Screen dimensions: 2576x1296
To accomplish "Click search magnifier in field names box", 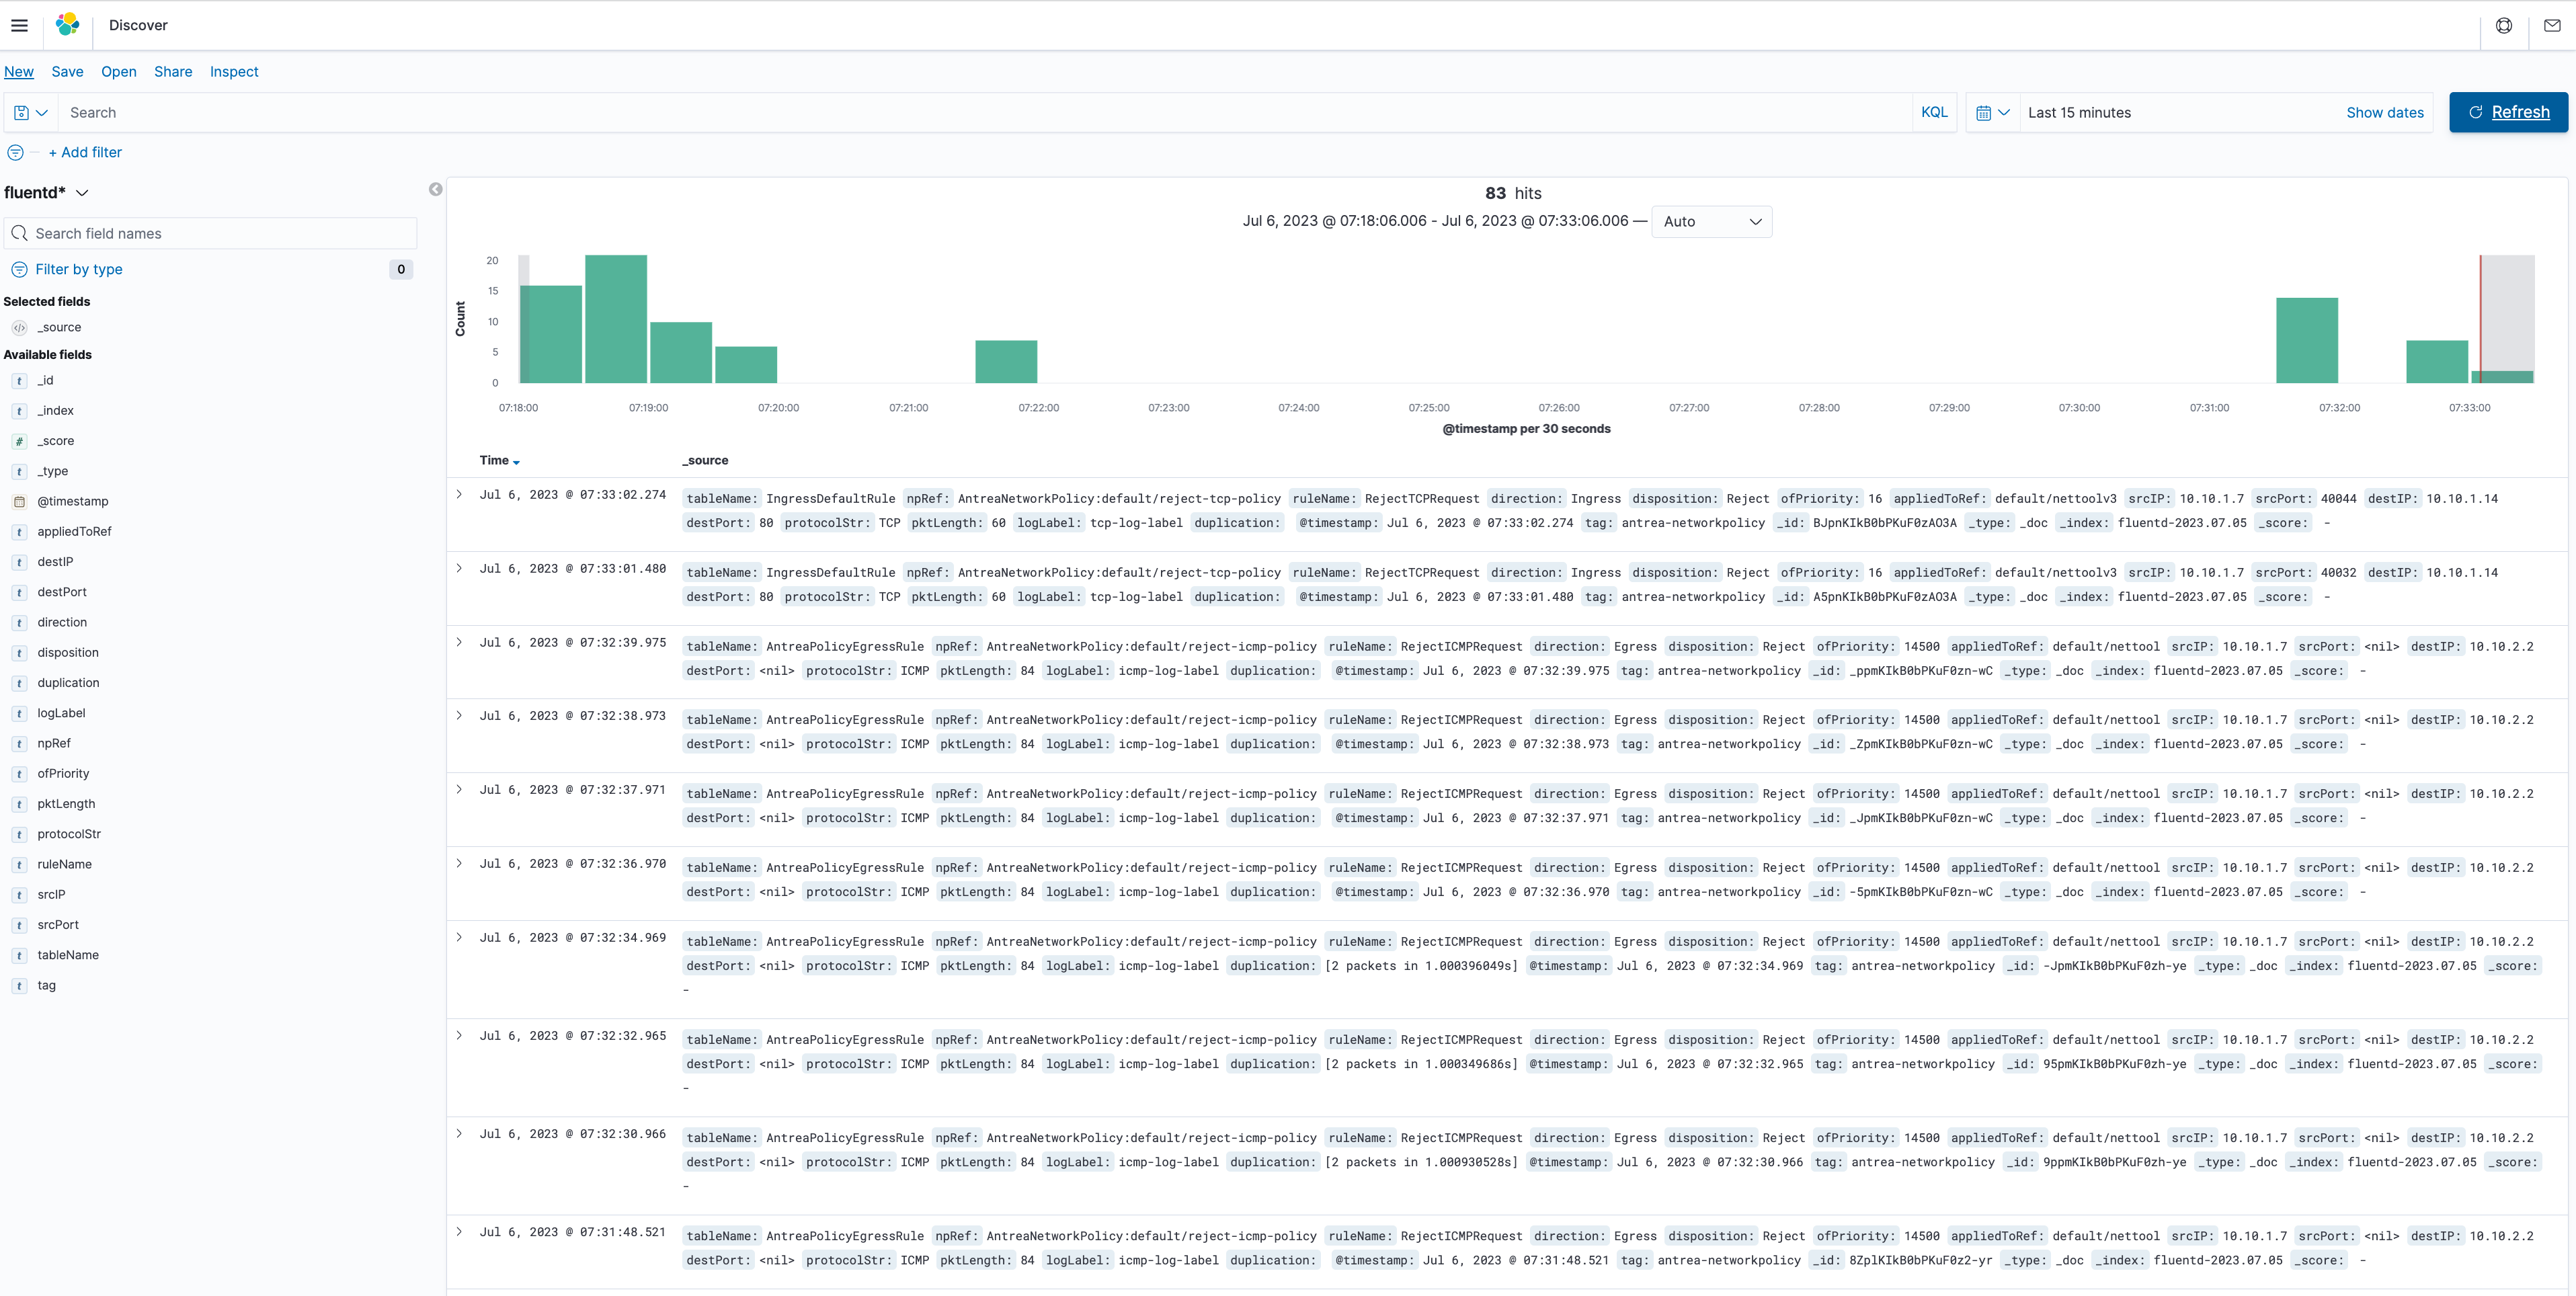I will [x=19, y=234].
